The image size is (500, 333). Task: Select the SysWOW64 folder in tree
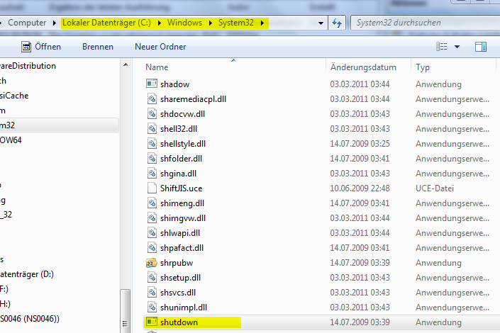click(11, 140)
